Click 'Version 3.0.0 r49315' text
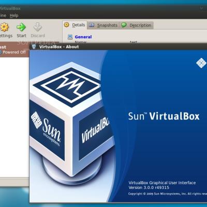The width and height of the screenshot is (207, 207). 149,187
